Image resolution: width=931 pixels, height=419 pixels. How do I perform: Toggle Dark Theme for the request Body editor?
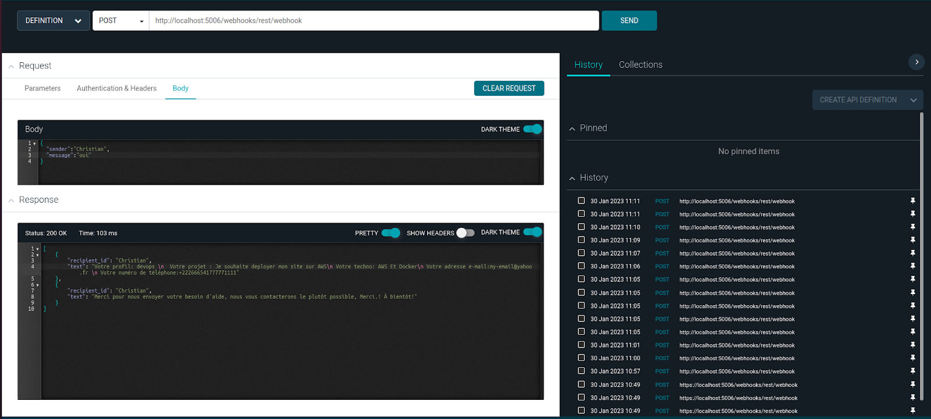532,129
